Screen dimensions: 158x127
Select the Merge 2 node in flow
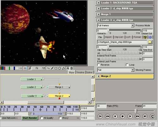[x=59, y=96]
